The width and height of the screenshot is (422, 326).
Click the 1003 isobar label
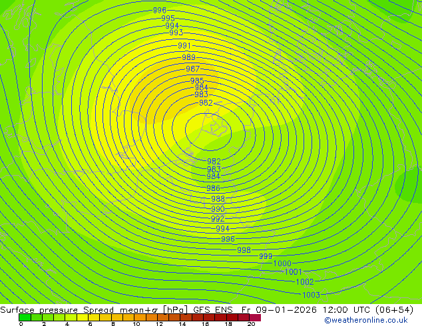(x=312, y=295)
